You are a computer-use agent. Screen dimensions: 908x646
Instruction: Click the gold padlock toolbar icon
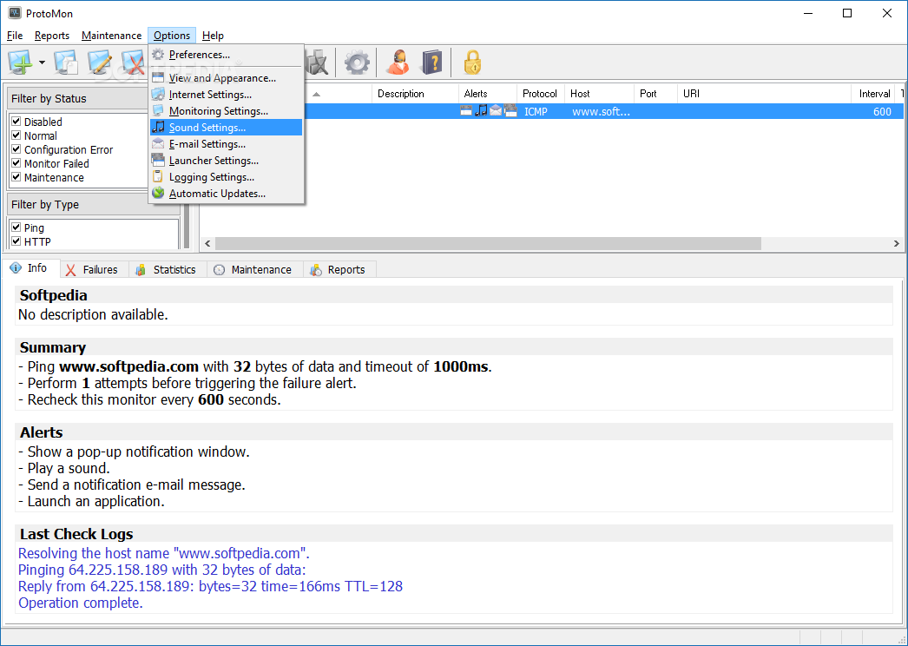coord(472,62)
